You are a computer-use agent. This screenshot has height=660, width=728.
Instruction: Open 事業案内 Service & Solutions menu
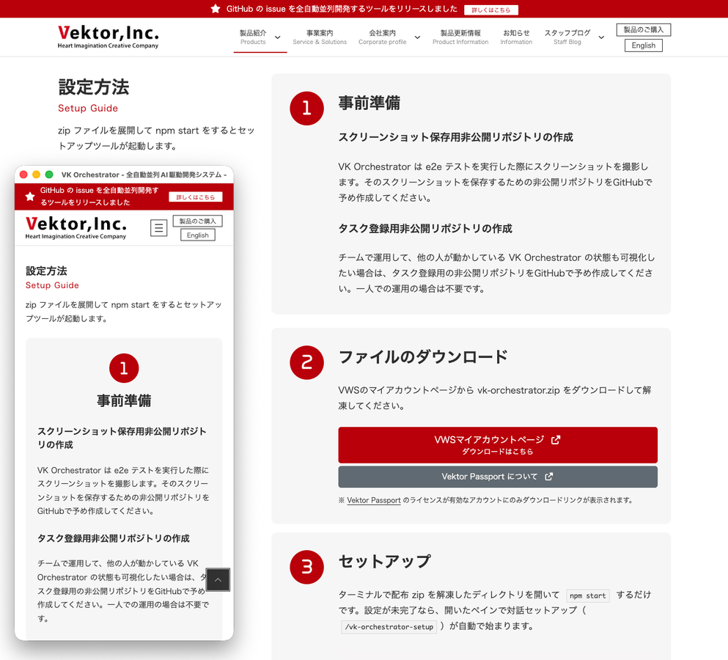(320, 37)
